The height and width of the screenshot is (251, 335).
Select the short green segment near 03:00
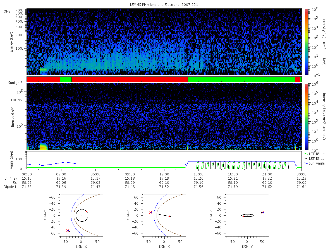[x=66, y=79]
